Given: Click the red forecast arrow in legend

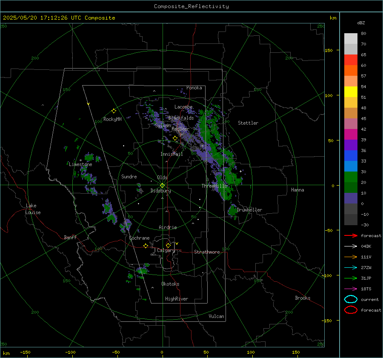Looking at the screenshot, I should pos(351,235).
